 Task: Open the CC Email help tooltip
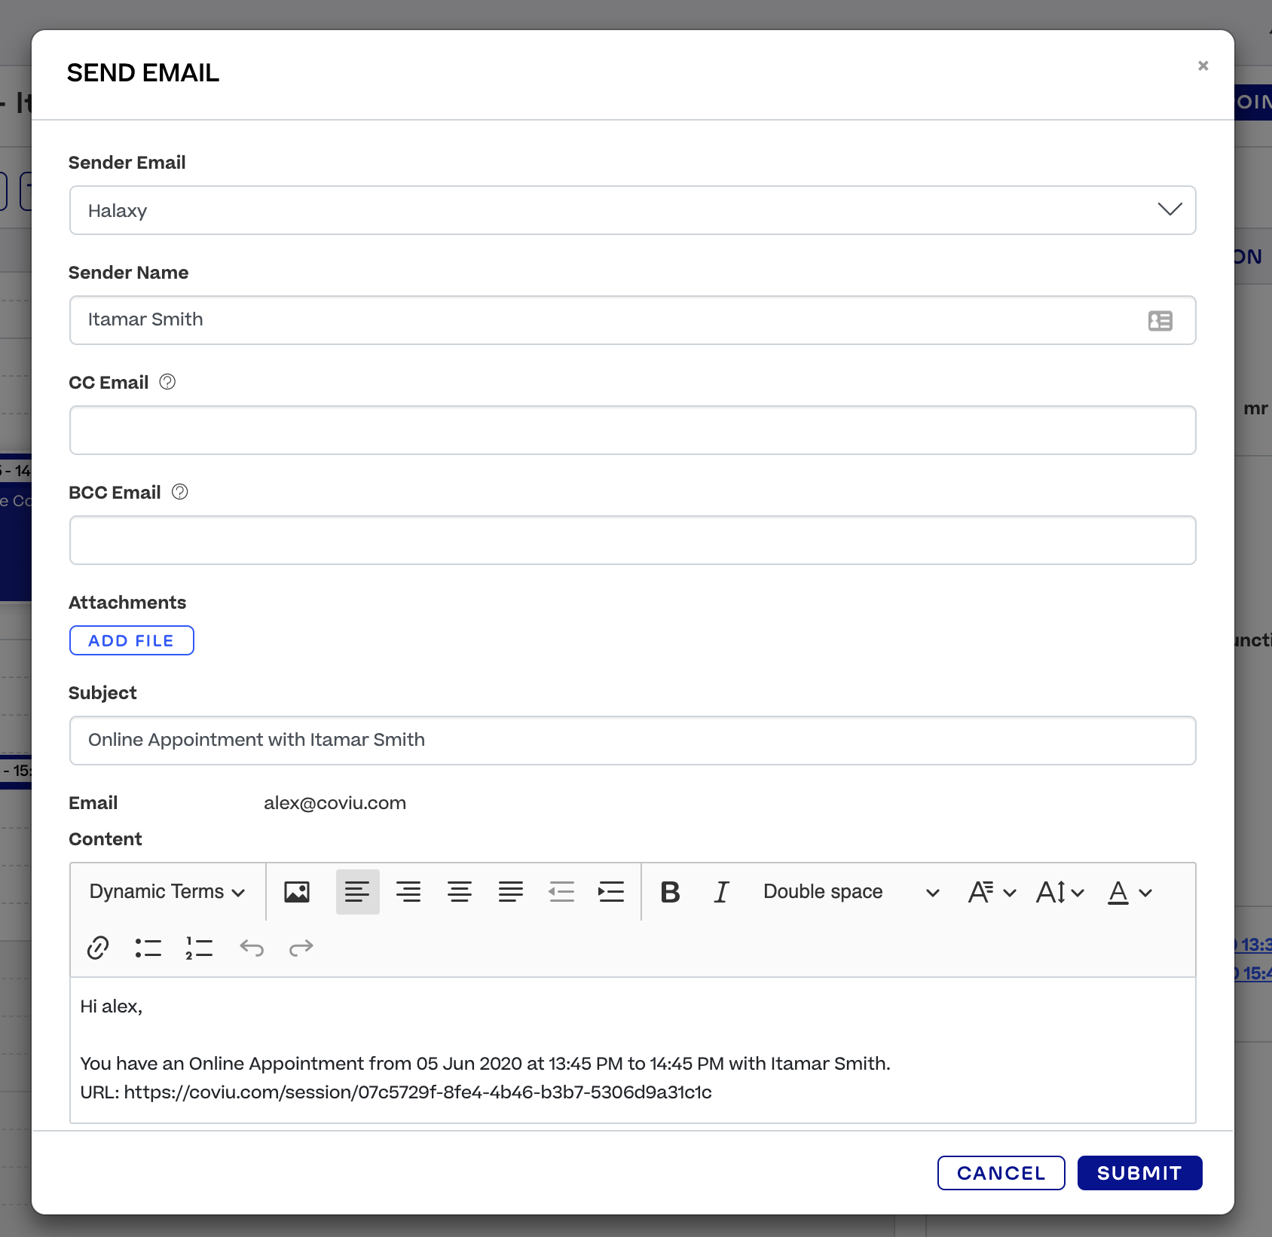(167, 382)
